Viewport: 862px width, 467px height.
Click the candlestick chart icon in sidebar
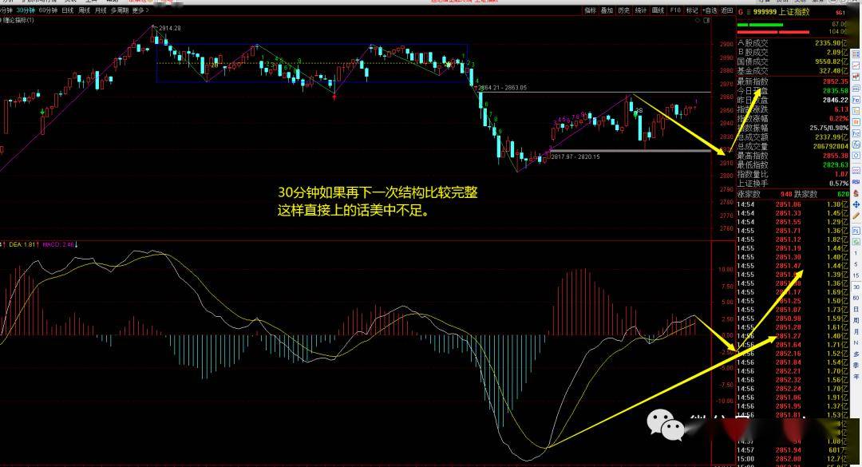point(856,77)
